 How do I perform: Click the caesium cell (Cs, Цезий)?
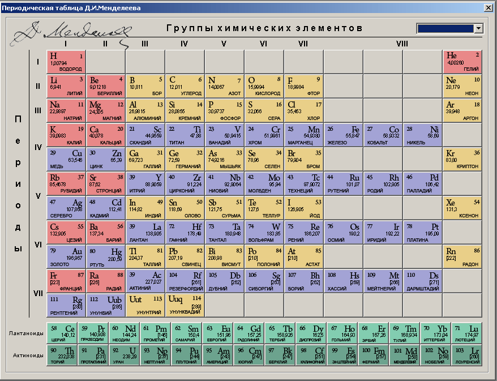[66, 232]
